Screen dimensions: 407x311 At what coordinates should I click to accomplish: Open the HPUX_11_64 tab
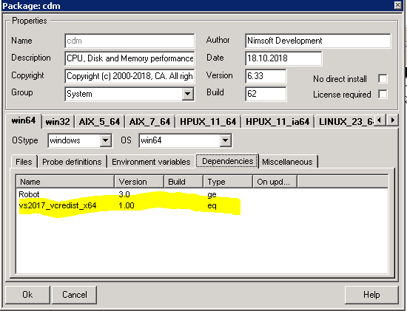click(x=208, y=122)
